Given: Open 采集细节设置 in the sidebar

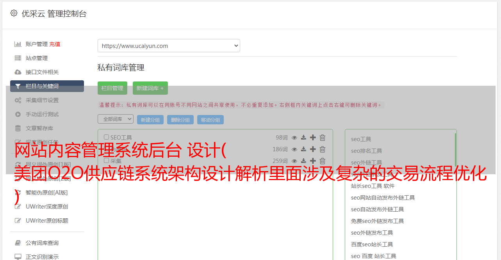Looking at the screenshot, I should pyautogui.click(x=42, y=100).
